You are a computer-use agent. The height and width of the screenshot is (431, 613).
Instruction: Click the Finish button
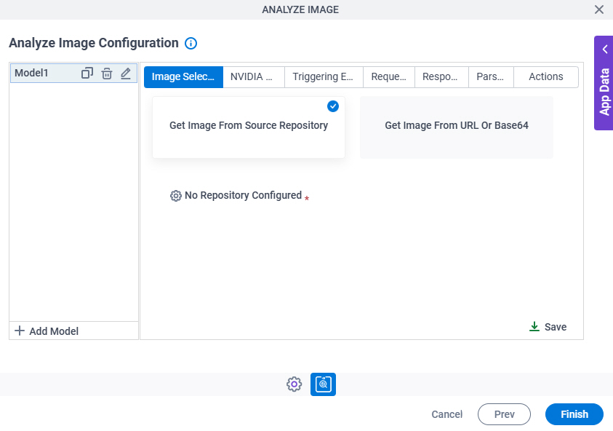click(x=574, y=414)
